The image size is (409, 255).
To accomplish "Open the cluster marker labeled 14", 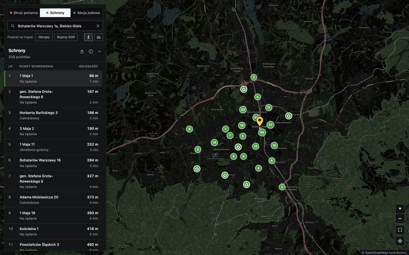I will pyautogui.click(x=214, y=143).
